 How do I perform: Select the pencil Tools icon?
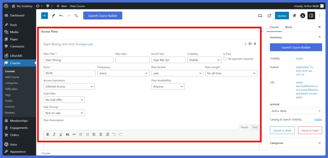pos(53,16)
